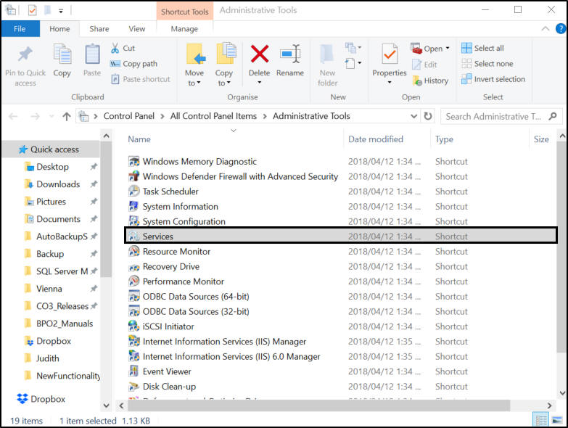Go to All Control Panel Items breadcrumb

pyautogui.click(x=213, y=116)
